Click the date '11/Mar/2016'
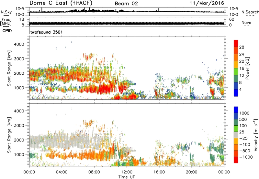 point(207,3)
